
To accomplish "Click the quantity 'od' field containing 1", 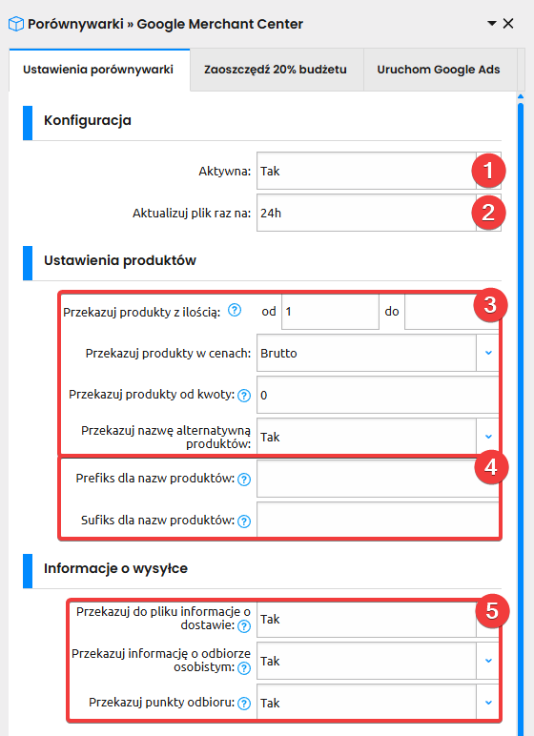I will (x=330, y=312).
